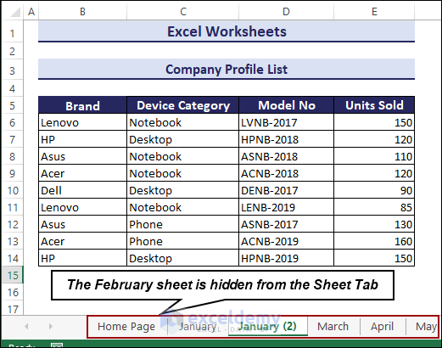Screen dimensions: 442x348
Task: Switch to the March sheet tab
Action: pos(333,327)
